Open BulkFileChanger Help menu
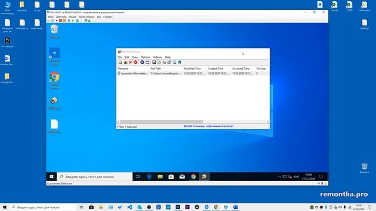The image size is (376, 211). 167,57
